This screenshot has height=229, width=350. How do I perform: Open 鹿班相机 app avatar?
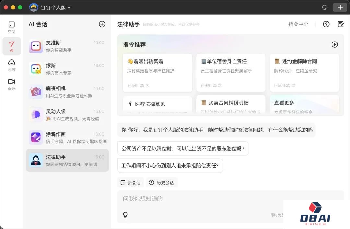click(36, 92)
